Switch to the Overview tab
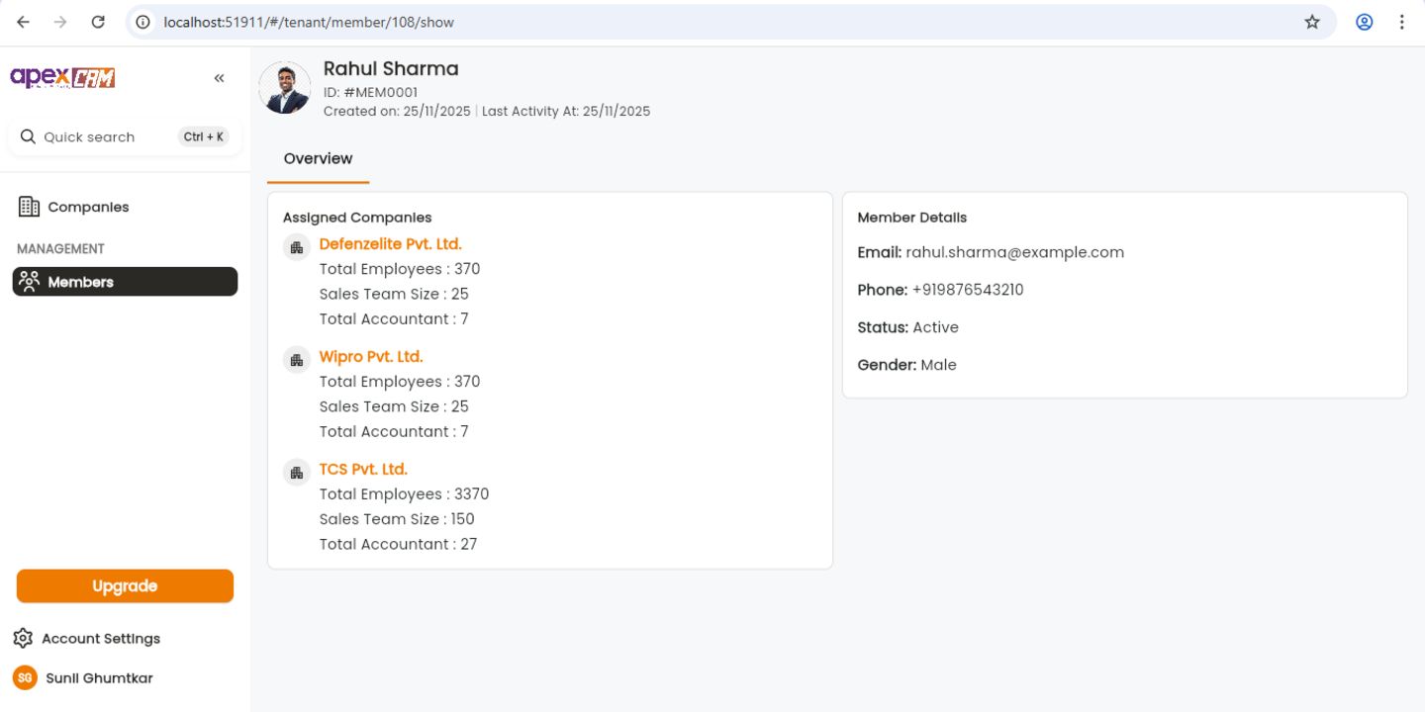1425x712 pixels. click(x=318, y=159)
